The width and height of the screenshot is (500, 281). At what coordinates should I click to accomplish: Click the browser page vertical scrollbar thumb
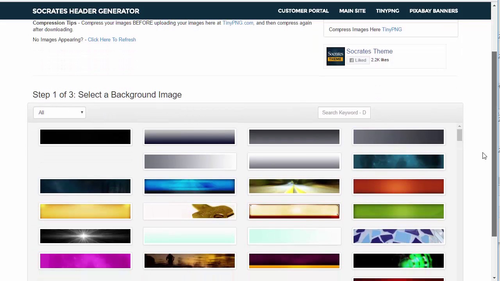click(x=494, y=144)
